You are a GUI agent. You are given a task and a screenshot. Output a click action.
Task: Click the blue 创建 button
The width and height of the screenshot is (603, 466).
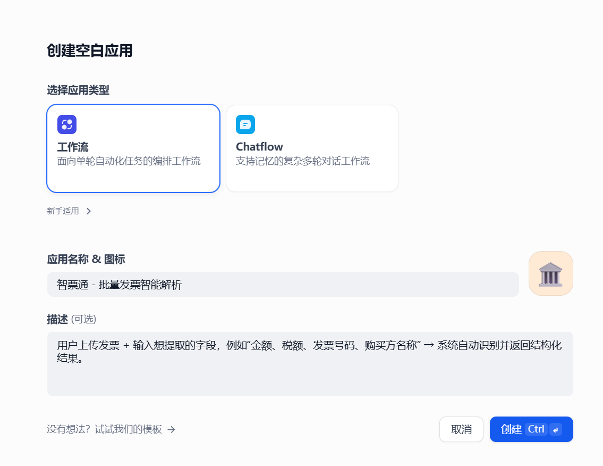[x=531, y=429]
